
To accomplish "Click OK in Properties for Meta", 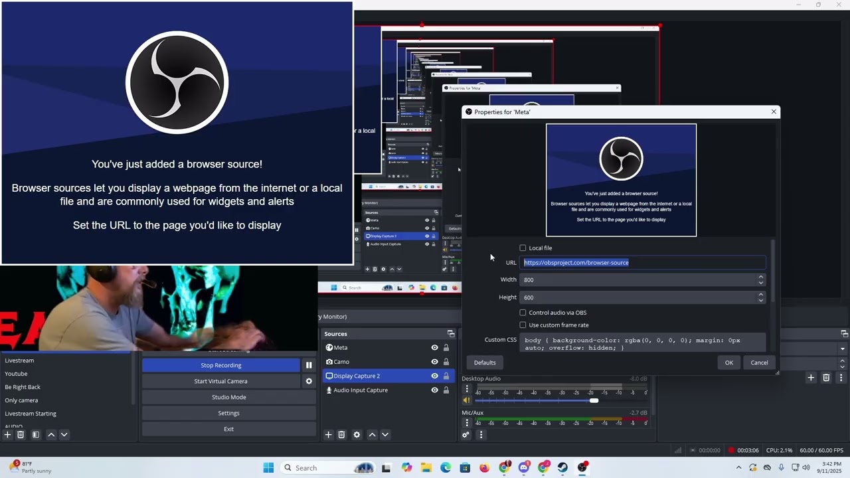I will coord(728,362).
